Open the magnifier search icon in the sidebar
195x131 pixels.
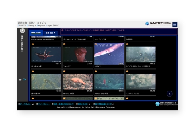click(23, 31)
